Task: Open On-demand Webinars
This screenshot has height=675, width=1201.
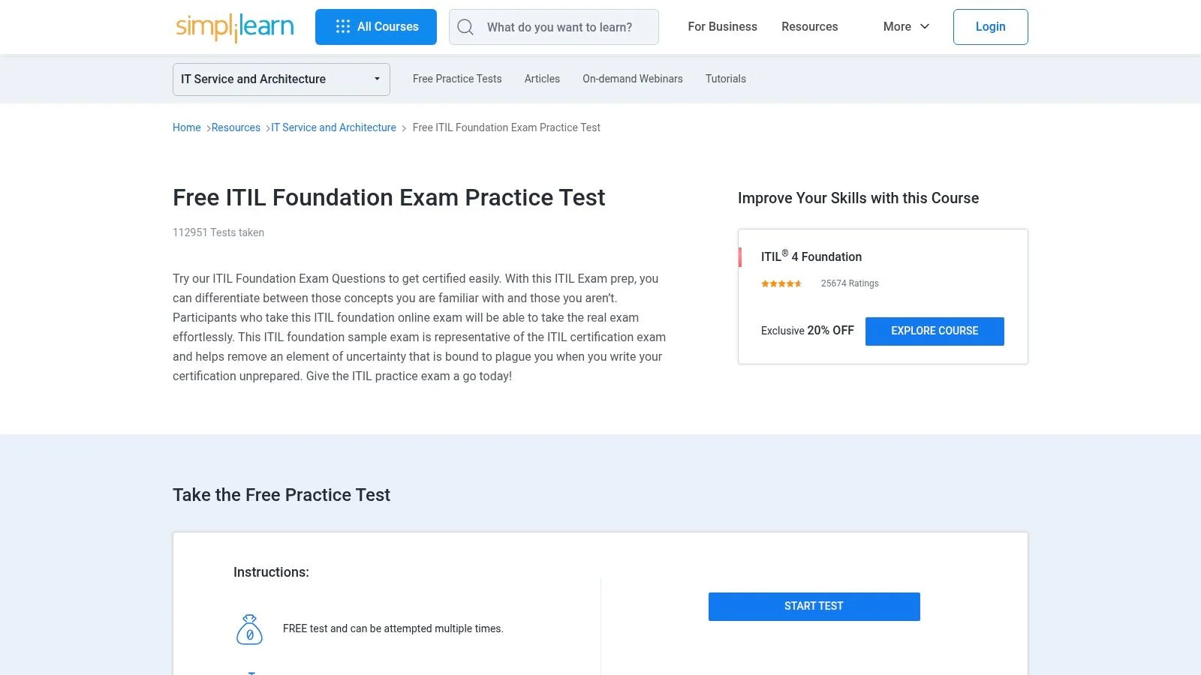Action: (x=632, y=79)
